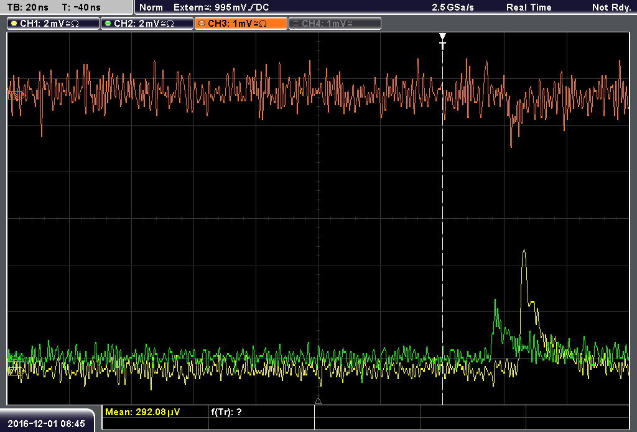The width and height of the screenshot is (637, 432).
Task: Click the Extern 995 mV DC trigger source
Action: click(x=221, y=7)
